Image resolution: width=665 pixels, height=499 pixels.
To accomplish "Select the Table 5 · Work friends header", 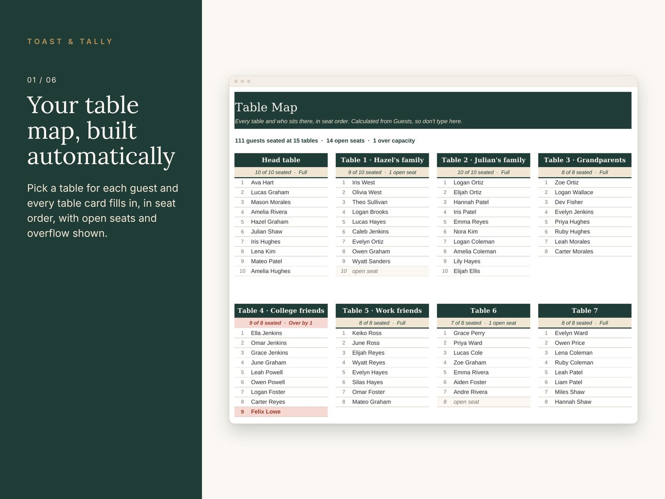I will (382, 311).
